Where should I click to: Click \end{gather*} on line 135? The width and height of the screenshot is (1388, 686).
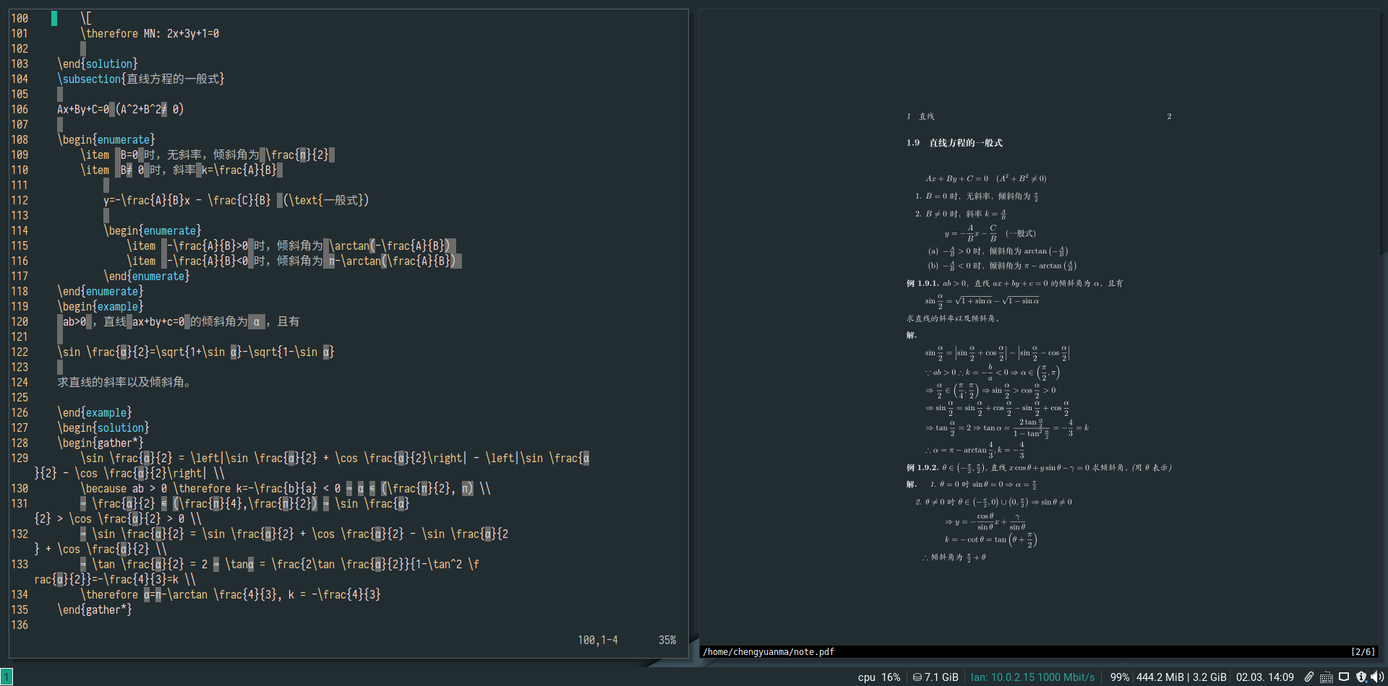pos(95,609)
